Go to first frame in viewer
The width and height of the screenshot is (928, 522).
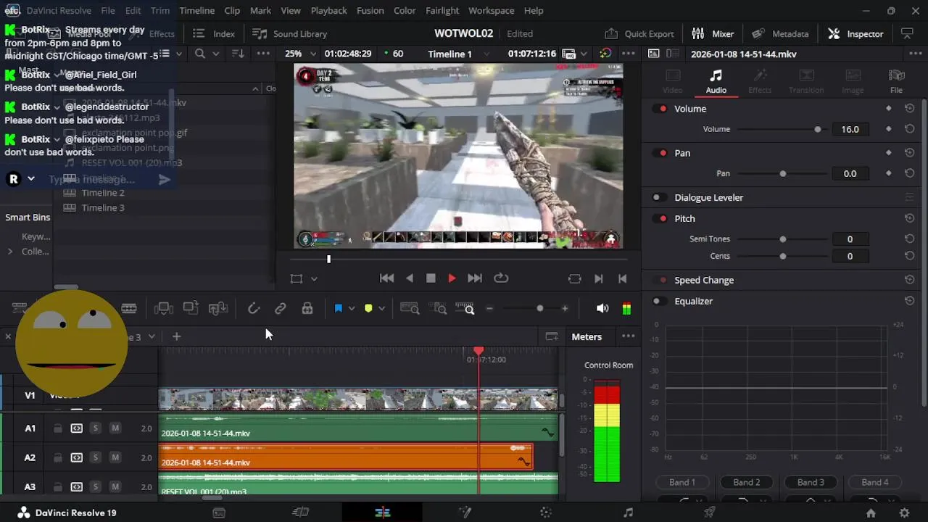point(386,278)
